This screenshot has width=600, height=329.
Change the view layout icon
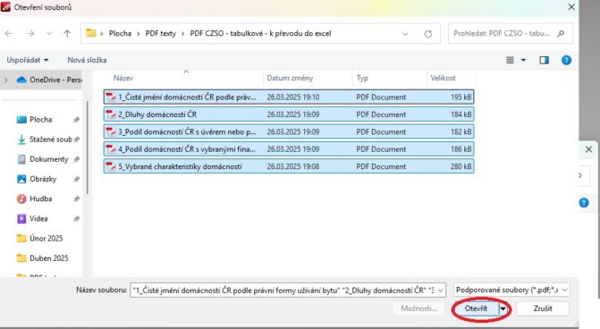(510, 60)
